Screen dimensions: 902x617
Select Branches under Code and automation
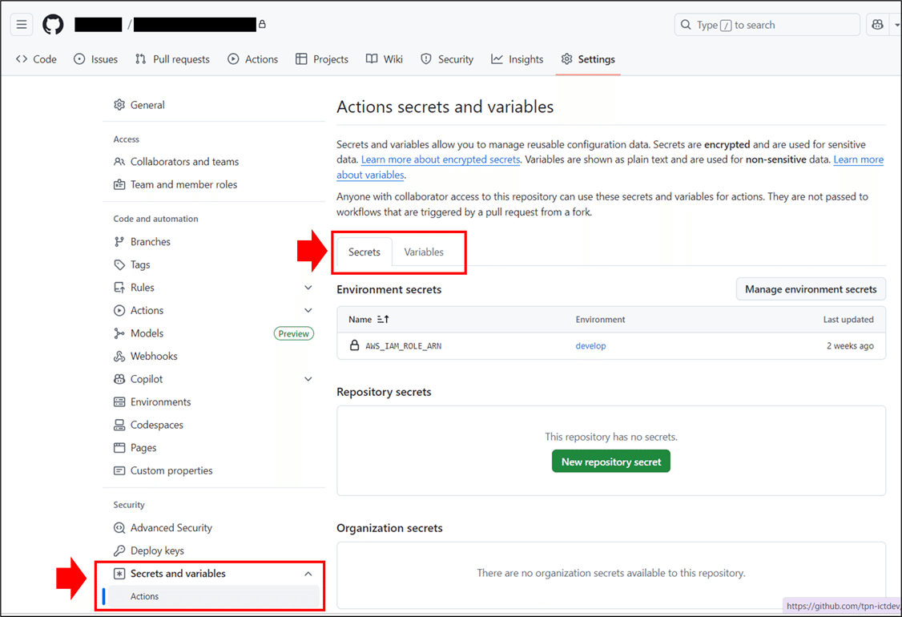pyautogui.click(x=150, y=241)
